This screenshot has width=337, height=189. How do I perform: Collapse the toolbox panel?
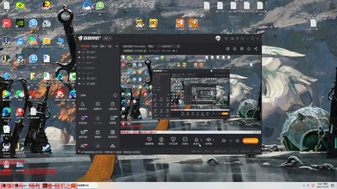coord(115,95)
